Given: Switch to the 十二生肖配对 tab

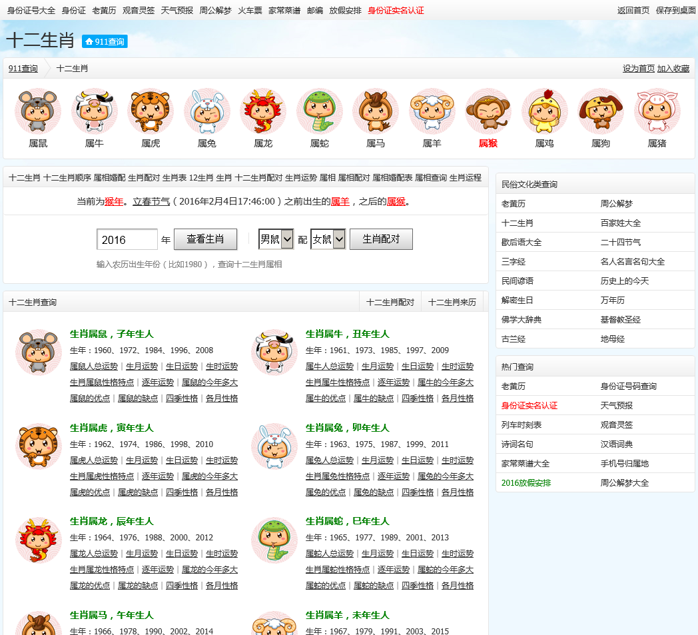Looking at the screenshot, I should (390, 303).
